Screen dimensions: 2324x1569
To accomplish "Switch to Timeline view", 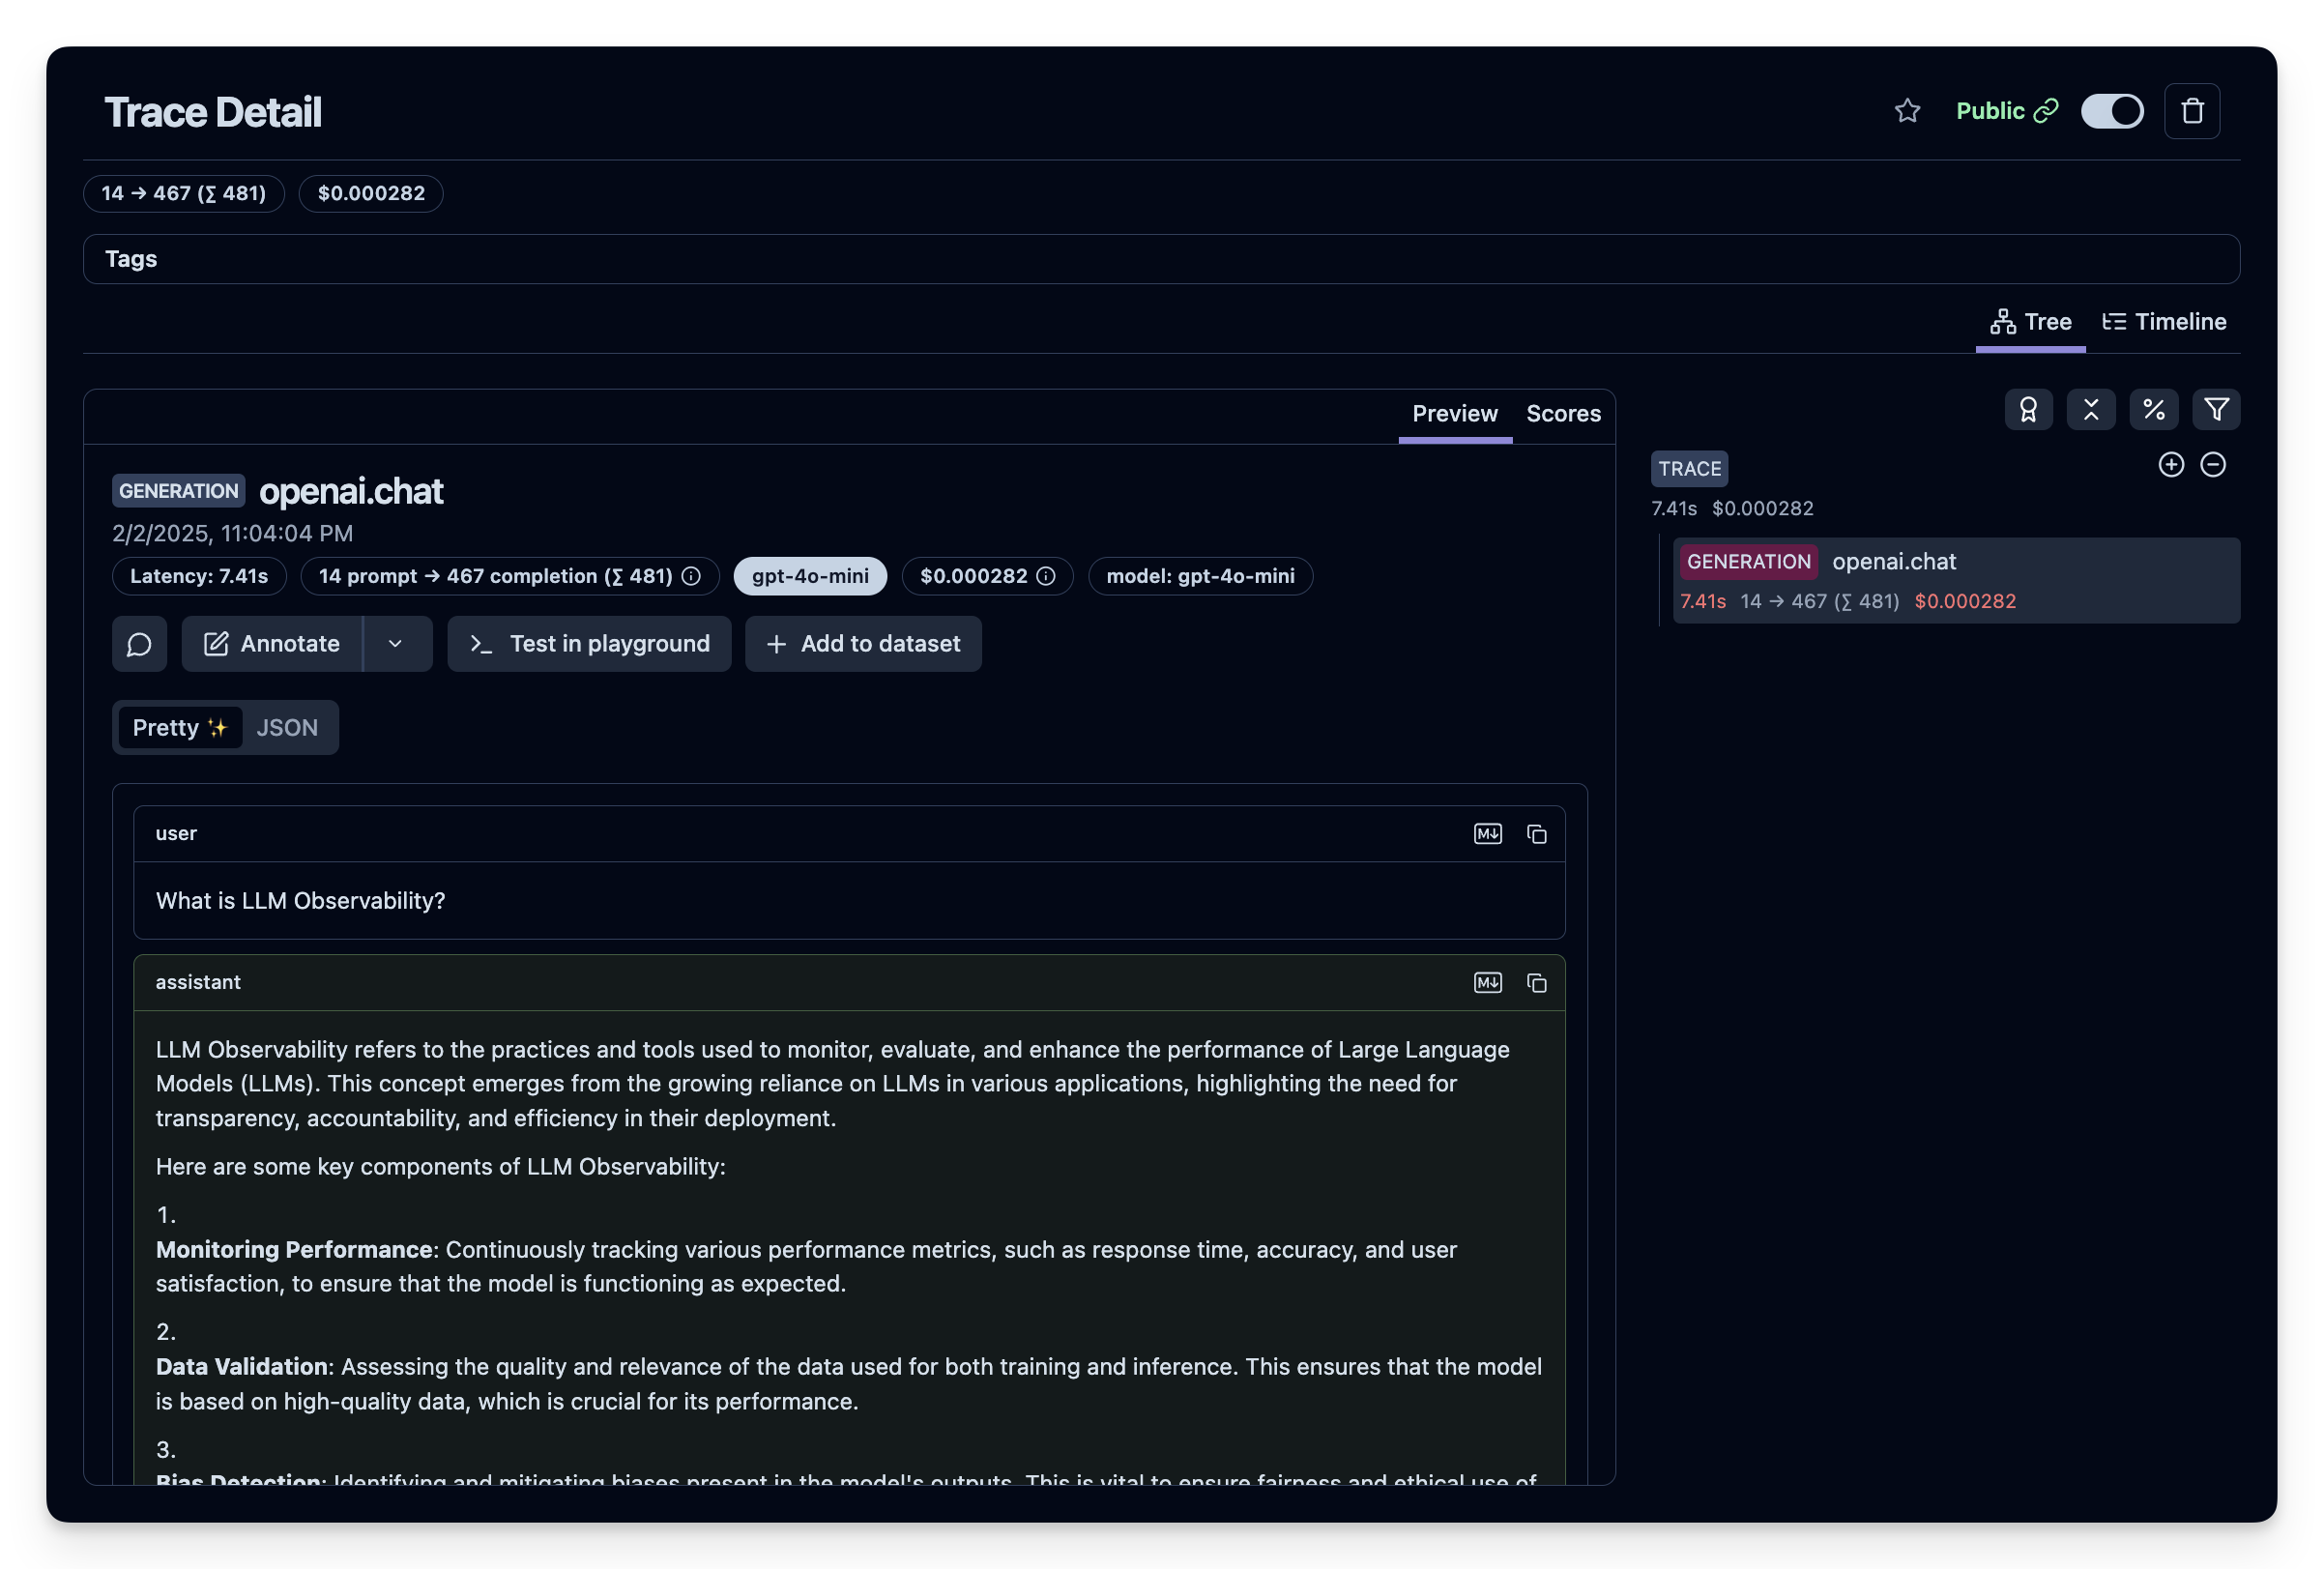I will (2165, 321).
